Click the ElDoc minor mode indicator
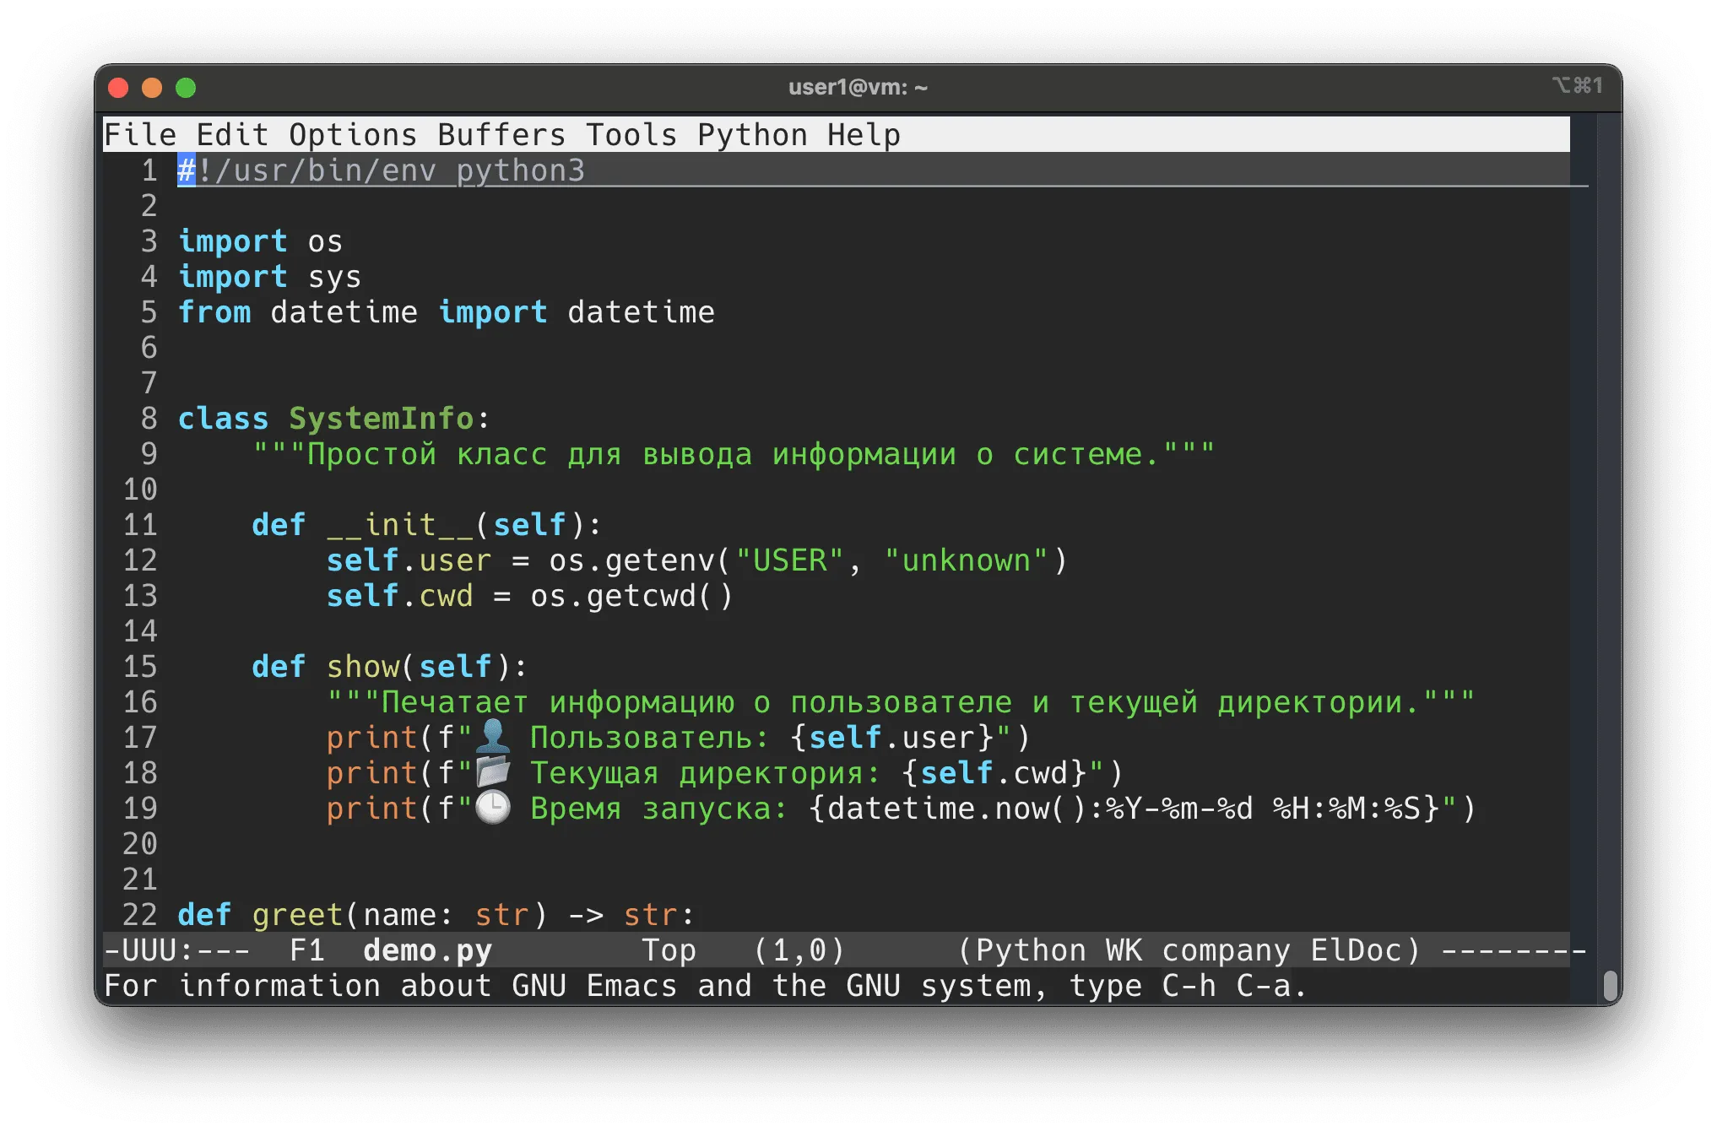 pos(1356,950)
